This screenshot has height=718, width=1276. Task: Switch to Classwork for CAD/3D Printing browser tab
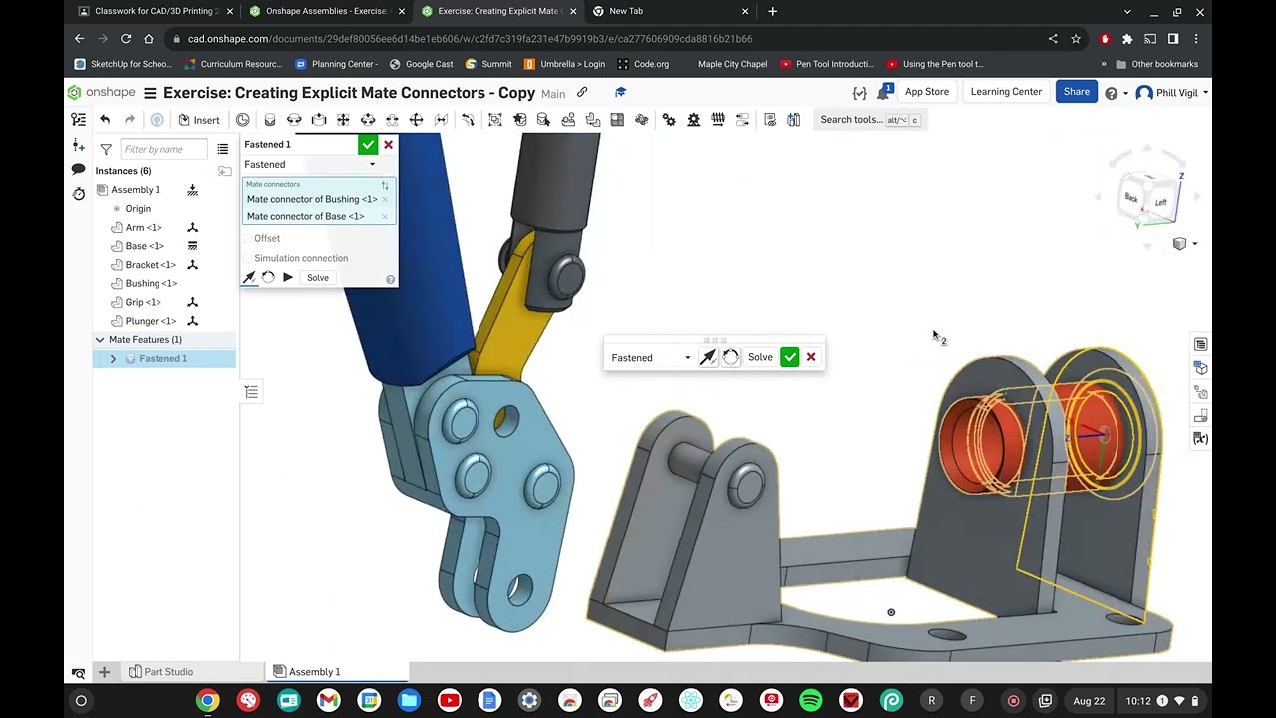coord(155,11)
